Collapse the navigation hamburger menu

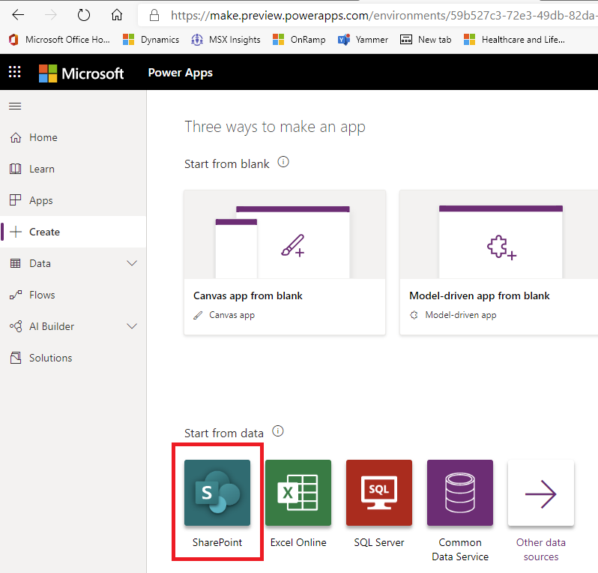tap(15, 106)
